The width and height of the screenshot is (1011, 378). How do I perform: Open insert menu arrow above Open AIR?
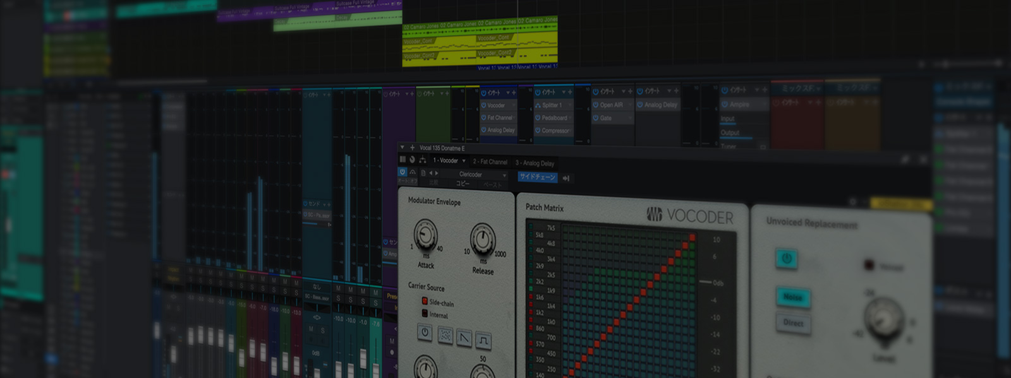tap(622, 92)
